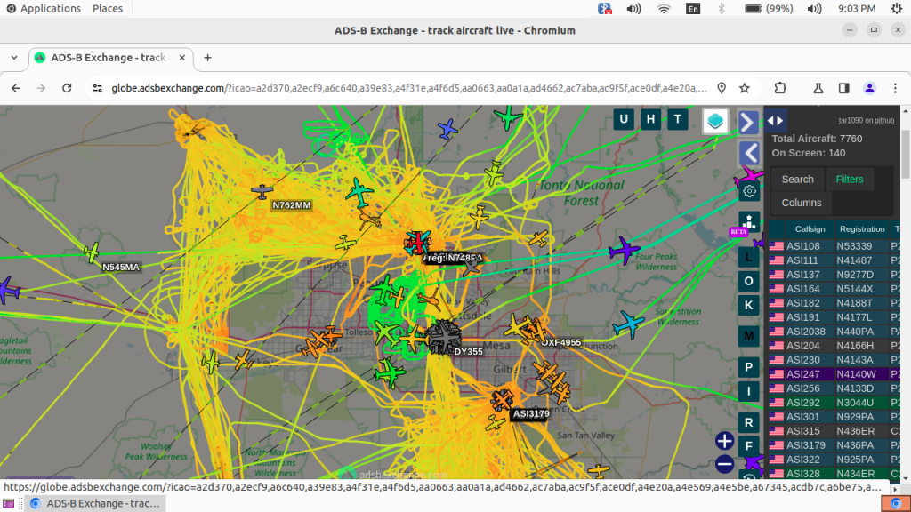This screenshot has width=911, height=512.
Task: Toggle the R map option
Action: click(x=748, y=422)
